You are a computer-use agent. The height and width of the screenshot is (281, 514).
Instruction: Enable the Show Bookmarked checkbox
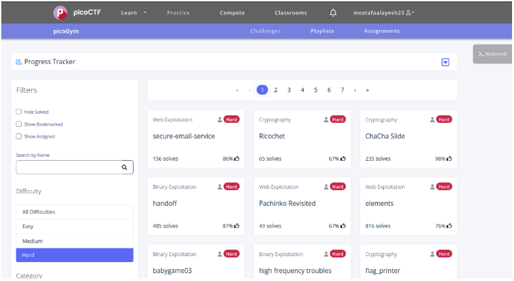coord(19,124)
